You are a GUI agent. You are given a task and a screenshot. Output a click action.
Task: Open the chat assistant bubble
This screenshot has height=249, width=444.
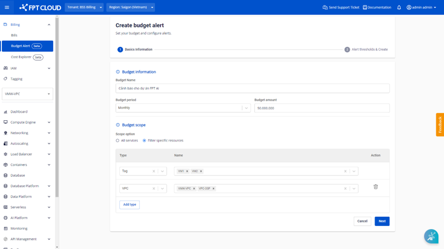pos(431,236)
